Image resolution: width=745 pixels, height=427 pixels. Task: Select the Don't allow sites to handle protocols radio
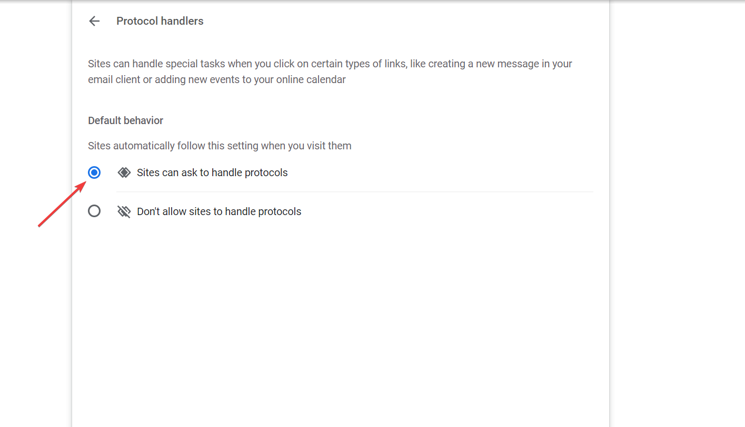[x=94, y=211]
